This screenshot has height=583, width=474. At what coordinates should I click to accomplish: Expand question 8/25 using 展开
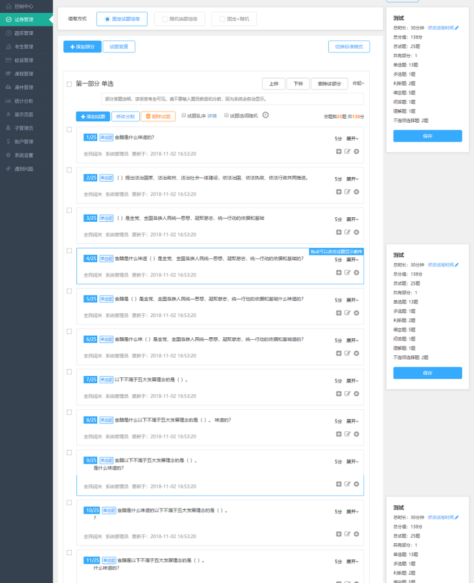(352, 421)
